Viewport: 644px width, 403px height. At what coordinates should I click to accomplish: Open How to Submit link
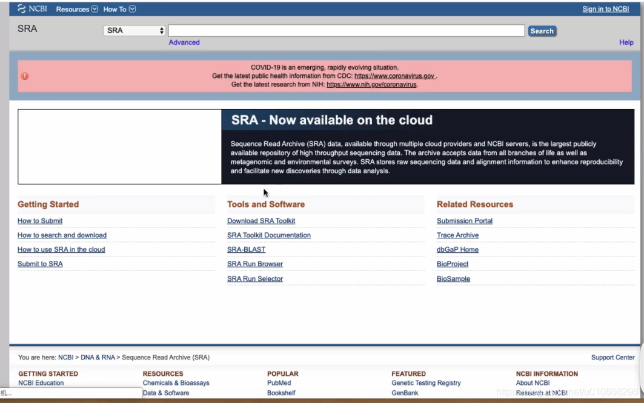tap(40, 221)
